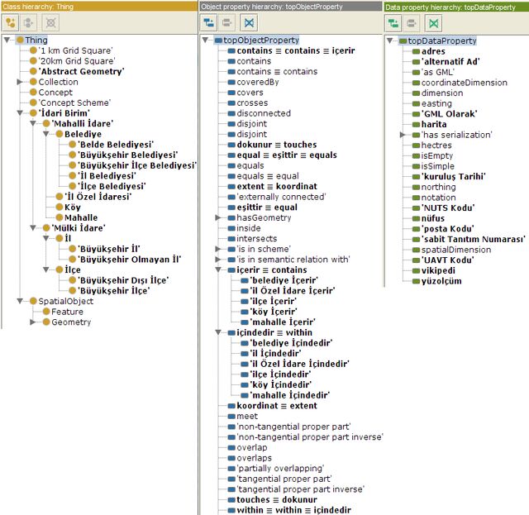The width and height of the screenshot is (529, 515).
Task: Select the meet object property
Action: tap(243, 416)
